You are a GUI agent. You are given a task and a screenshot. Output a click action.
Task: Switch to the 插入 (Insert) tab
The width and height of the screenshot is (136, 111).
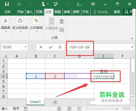[x=30, y=12]
